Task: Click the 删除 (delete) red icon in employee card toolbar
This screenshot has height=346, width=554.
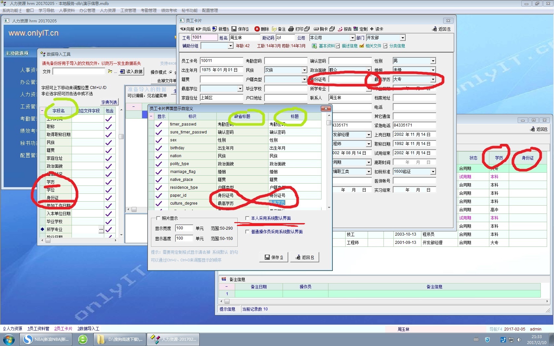Action: click(x=257, y=29)
